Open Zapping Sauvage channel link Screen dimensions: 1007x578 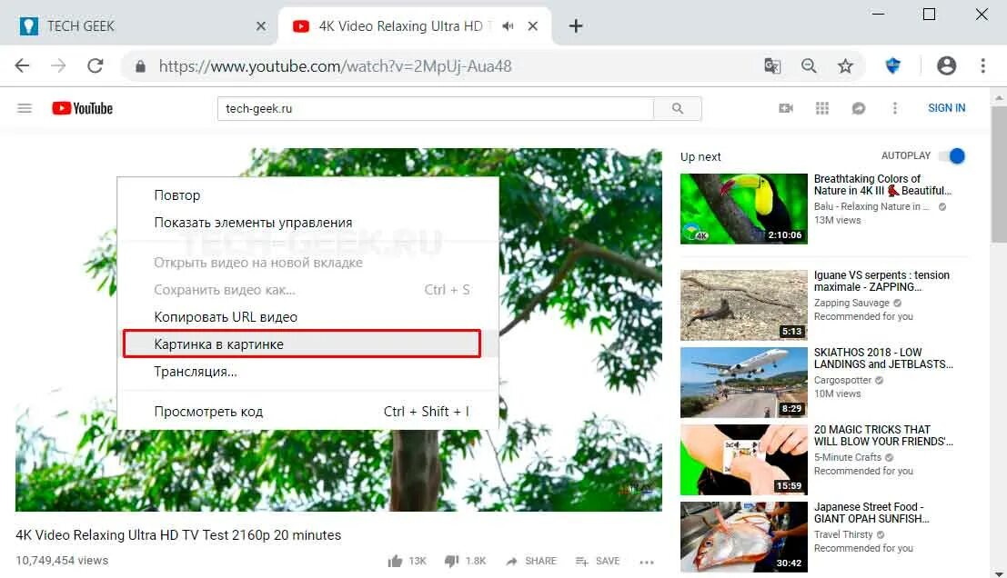(x=851, y=303)
